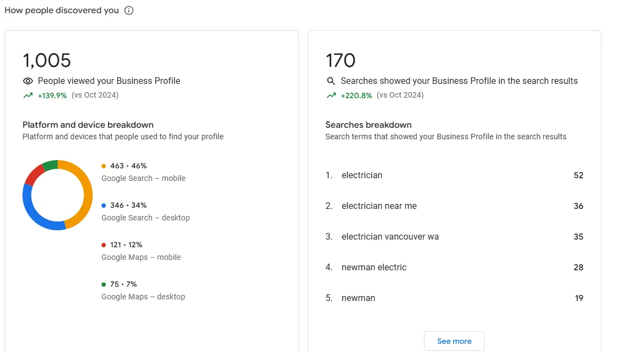The height and width of the screenshot is (352, 617).
Task: Select the 'newman electric' search term
Action: point(373,267)
